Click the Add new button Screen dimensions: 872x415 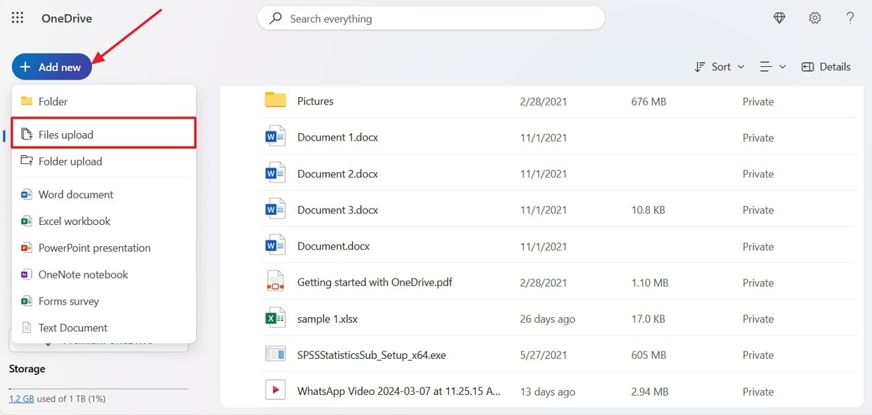52,67
